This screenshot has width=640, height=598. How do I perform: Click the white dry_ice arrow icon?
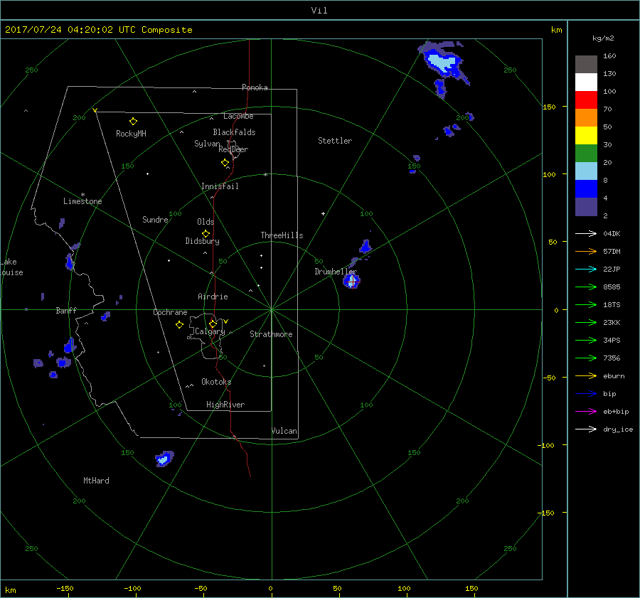tap(587, 429)
